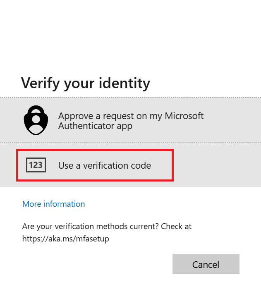This screenshot has height=289, width=261.
Task: Click 'Authenticator app' text on the second line
Action: (x=96, y=126)
